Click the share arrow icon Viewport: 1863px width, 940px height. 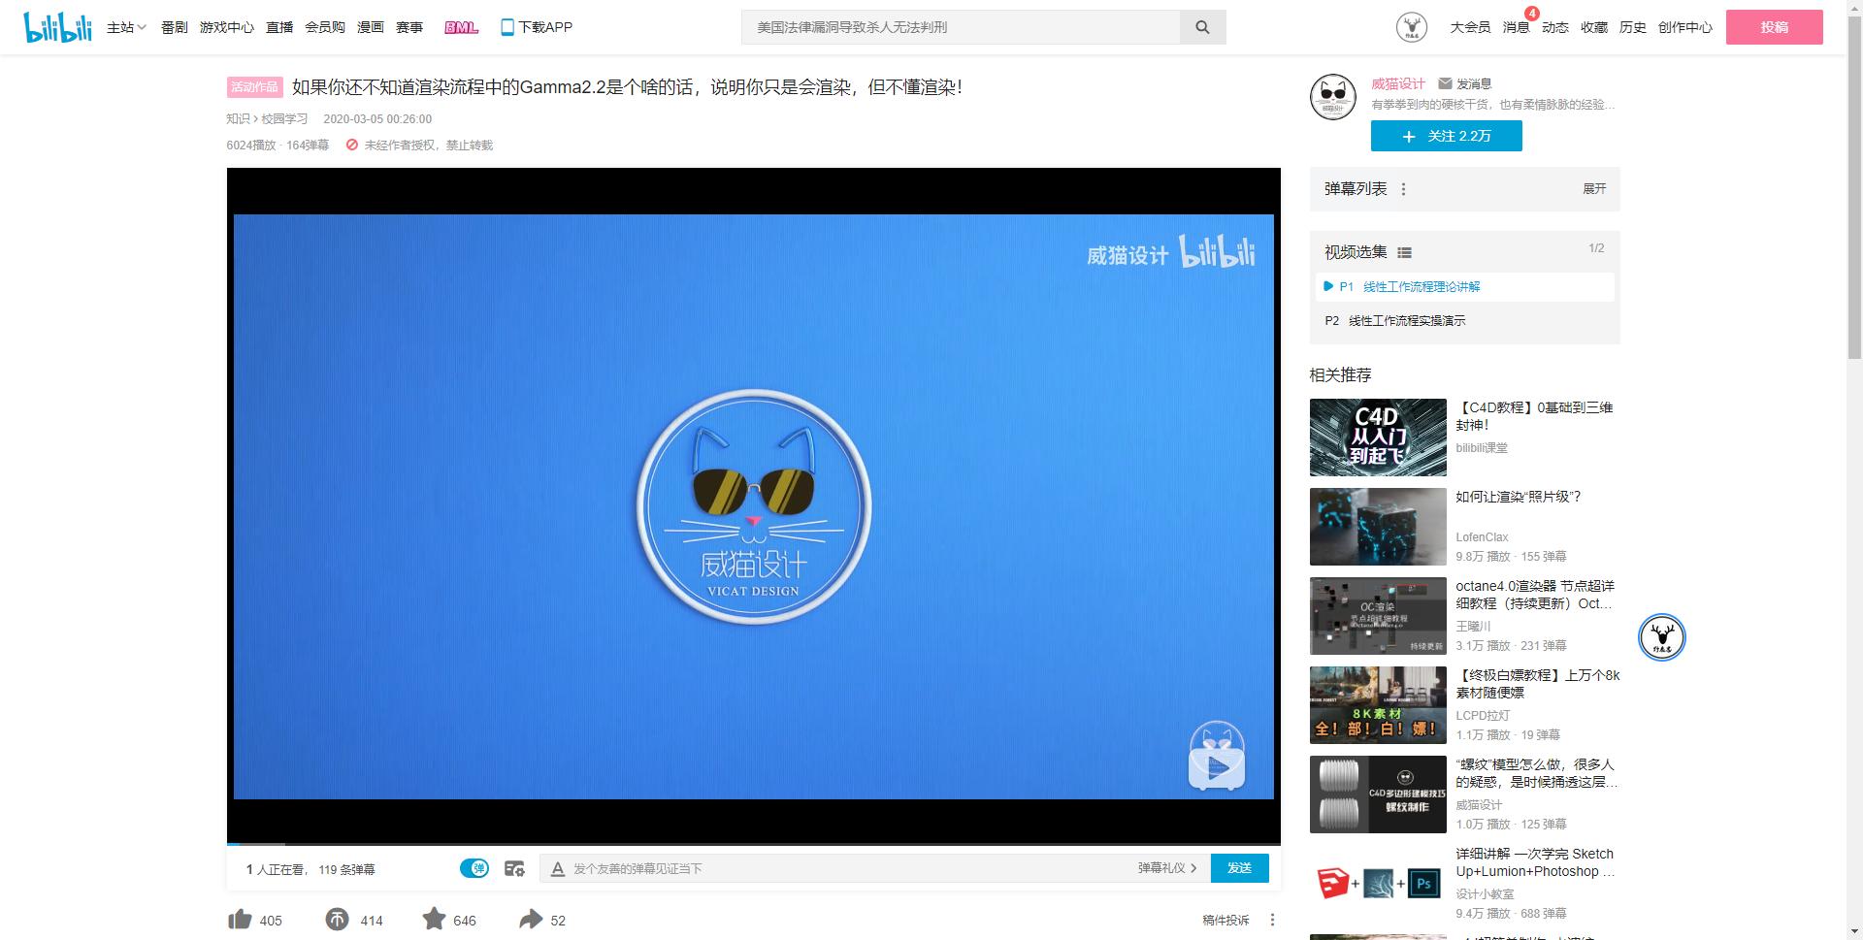[x=531, y=920]
